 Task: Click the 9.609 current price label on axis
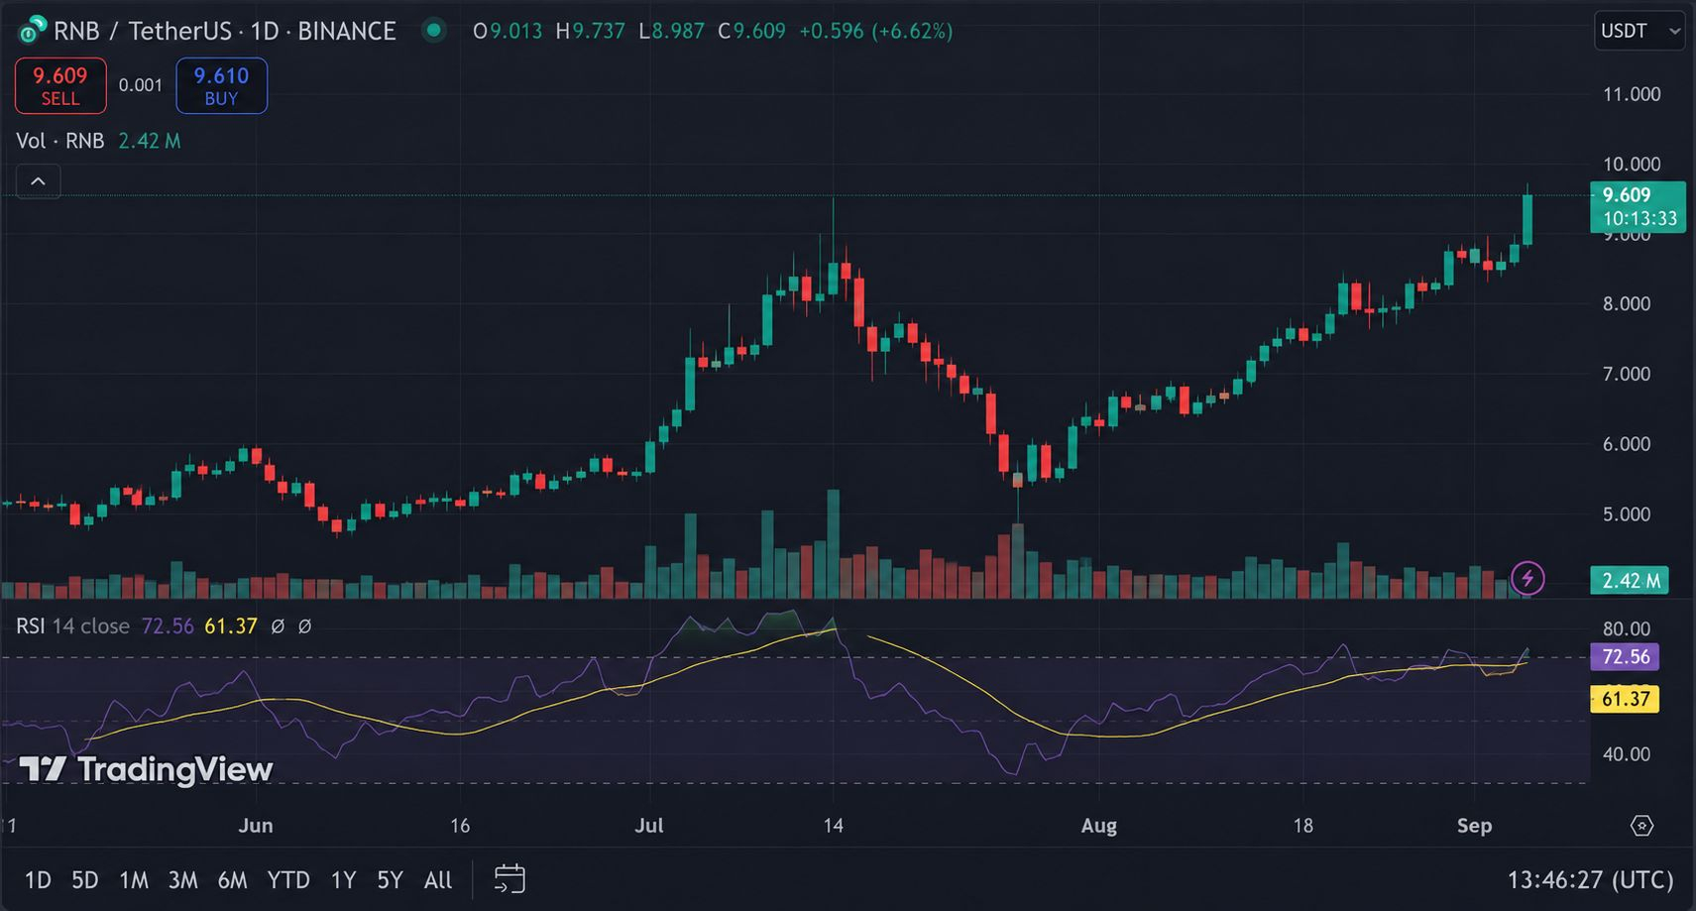[x=1638, y=206]
